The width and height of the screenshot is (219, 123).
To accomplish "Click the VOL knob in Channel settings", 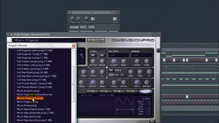I will [x=79, y=18].
